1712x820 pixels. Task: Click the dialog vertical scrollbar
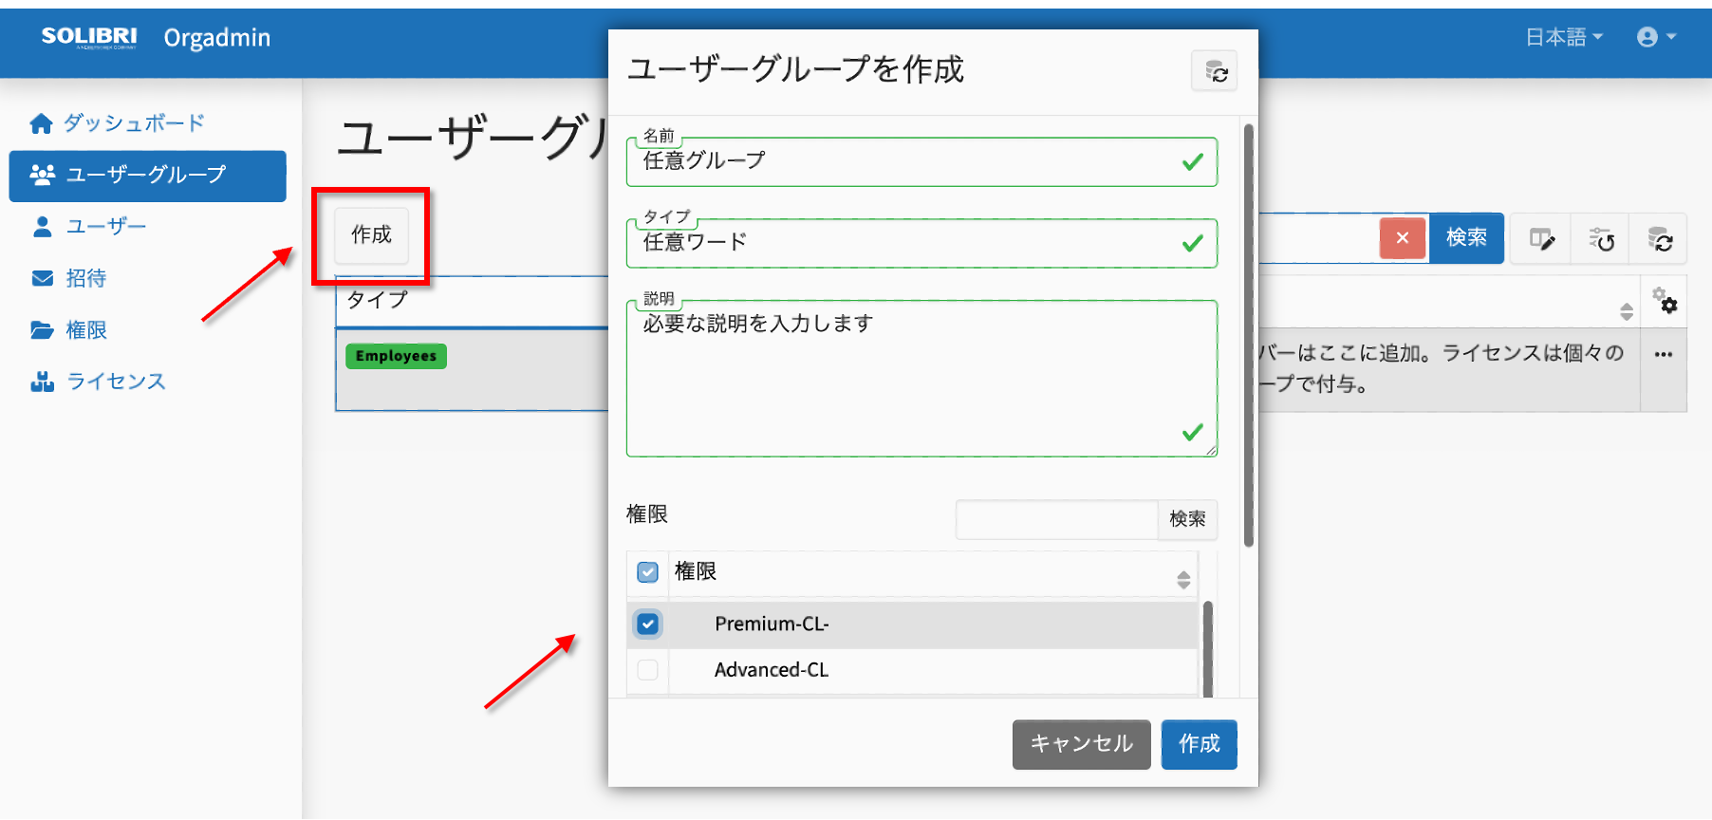[1249, 335]
